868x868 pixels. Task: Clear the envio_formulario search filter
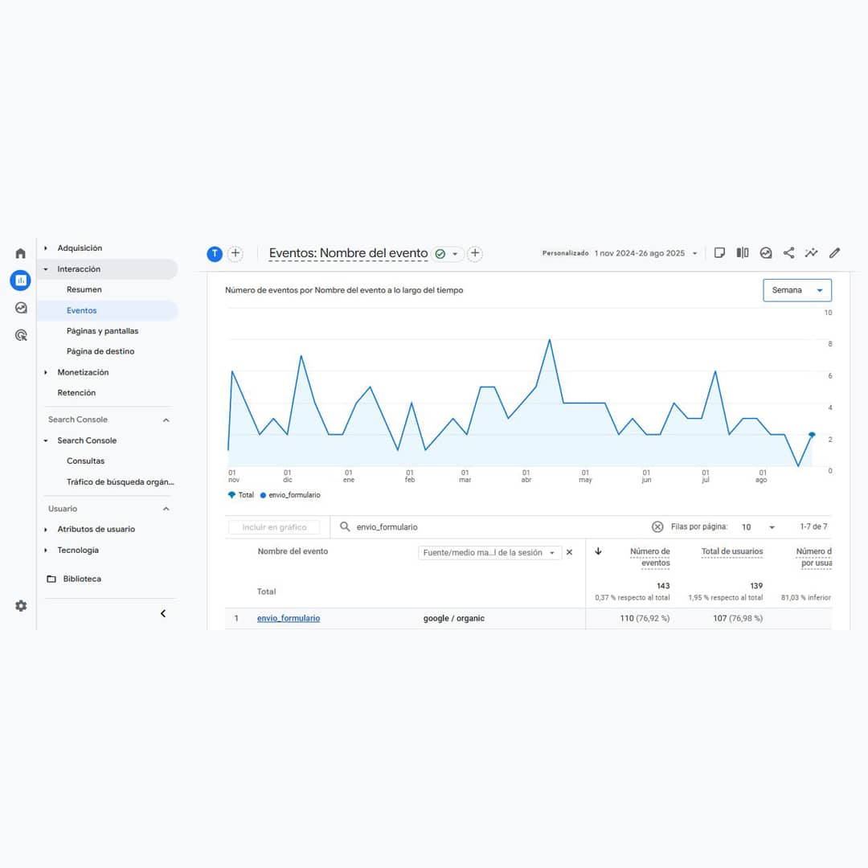click(x=657, y=527)
